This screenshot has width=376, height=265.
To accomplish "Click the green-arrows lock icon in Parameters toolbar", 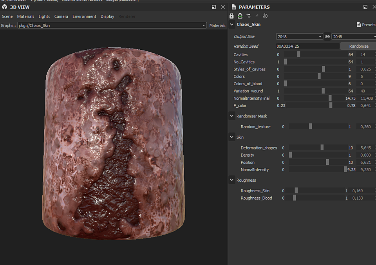I will tap(240, 16).
